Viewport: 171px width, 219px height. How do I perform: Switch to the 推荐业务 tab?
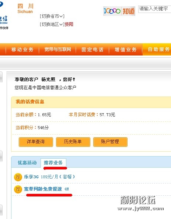pos(53,162)
